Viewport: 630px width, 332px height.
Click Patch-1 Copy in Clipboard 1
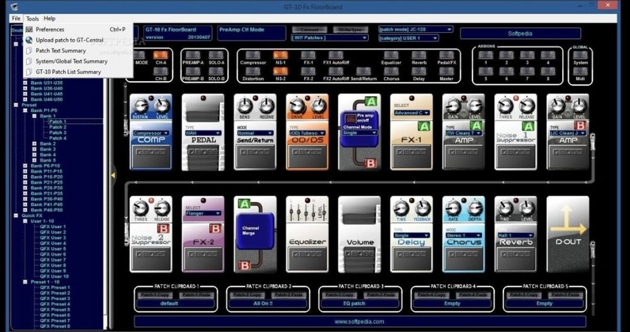(155, 295)
